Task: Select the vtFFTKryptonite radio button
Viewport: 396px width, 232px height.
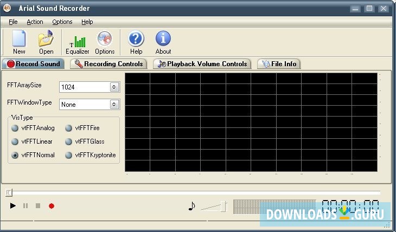Action: (69, 155)
